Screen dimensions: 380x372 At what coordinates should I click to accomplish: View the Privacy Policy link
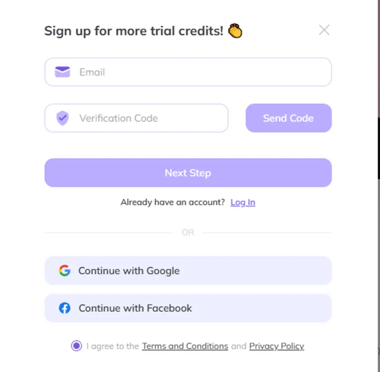(x=276, y=346)
